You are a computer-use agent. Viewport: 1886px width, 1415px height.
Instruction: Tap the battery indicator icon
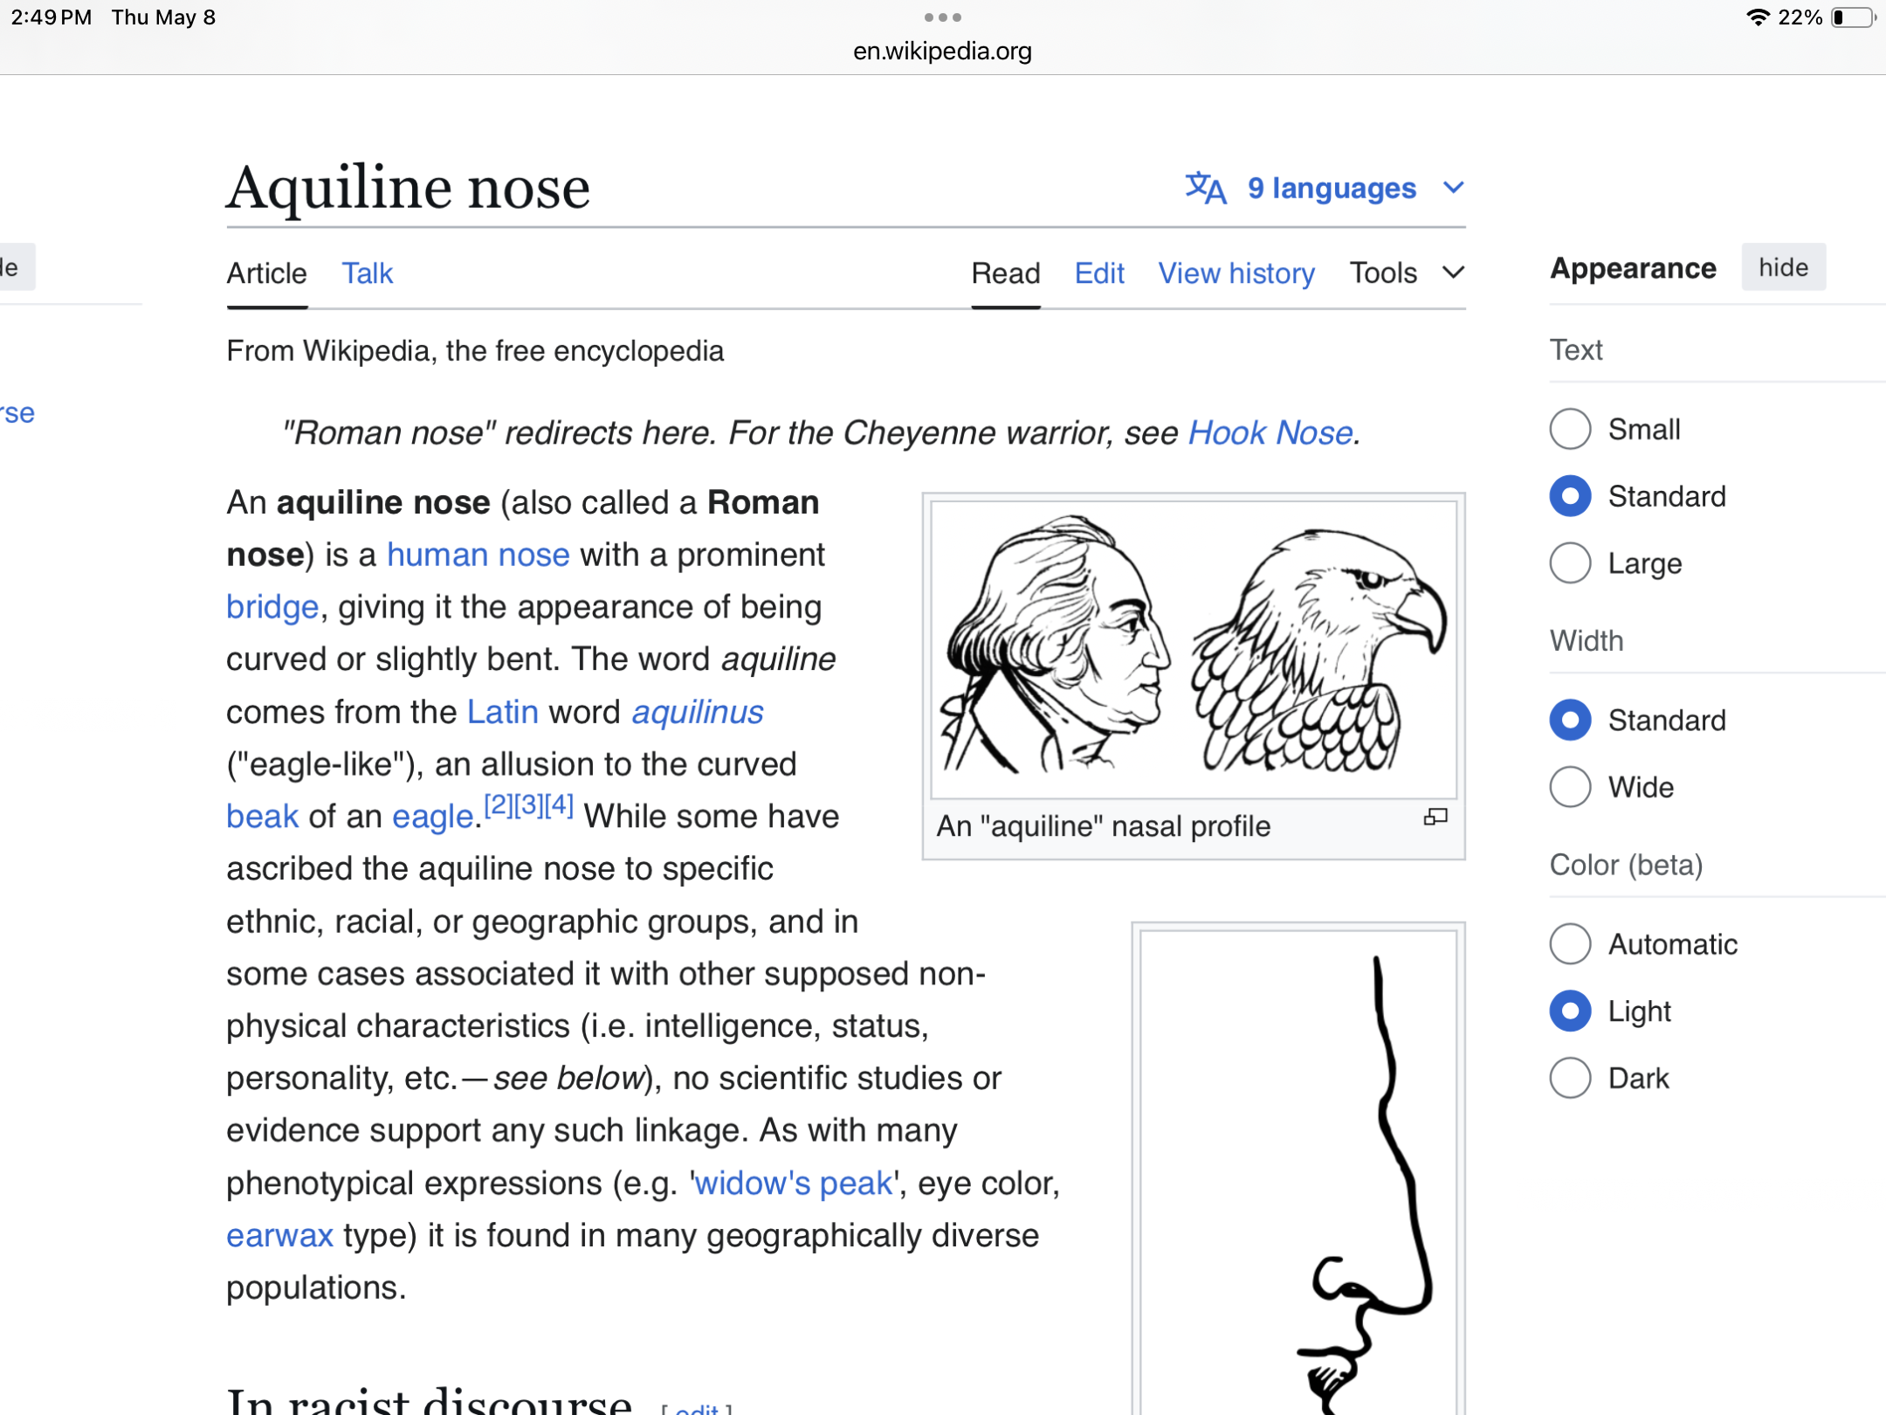1854,17
